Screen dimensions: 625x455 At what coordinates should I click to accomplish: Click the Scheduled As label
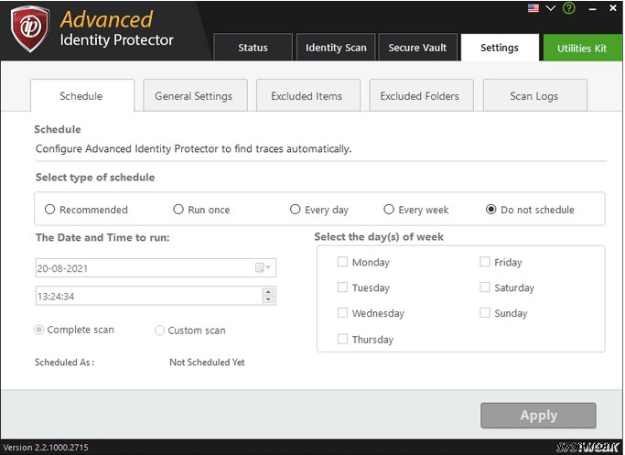coord(65,363)
